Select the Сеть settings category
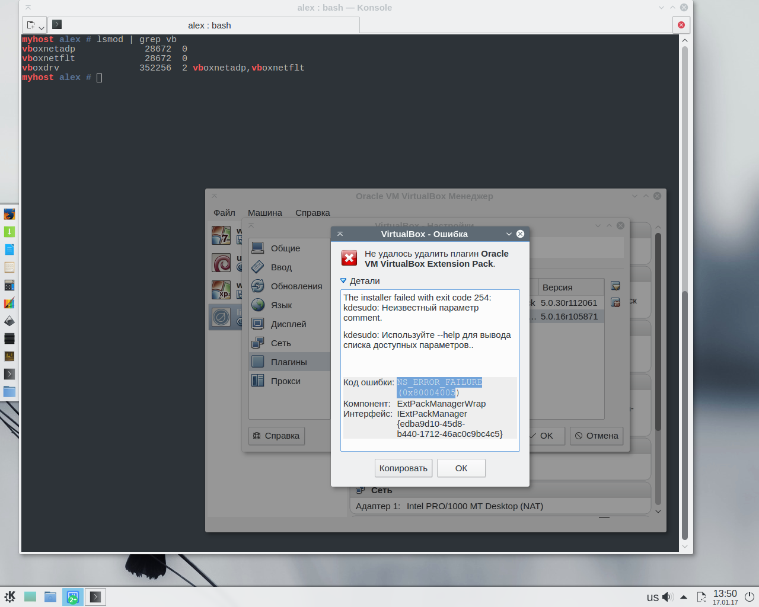The width and height of the screenshot is (759, 607). (289, 343)
